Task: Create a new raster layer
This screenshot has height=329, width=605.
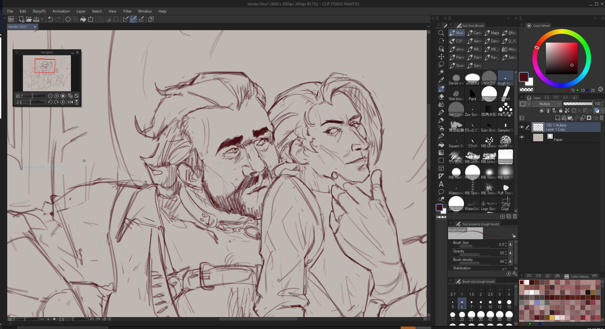Action: click(x=558, y=118)
